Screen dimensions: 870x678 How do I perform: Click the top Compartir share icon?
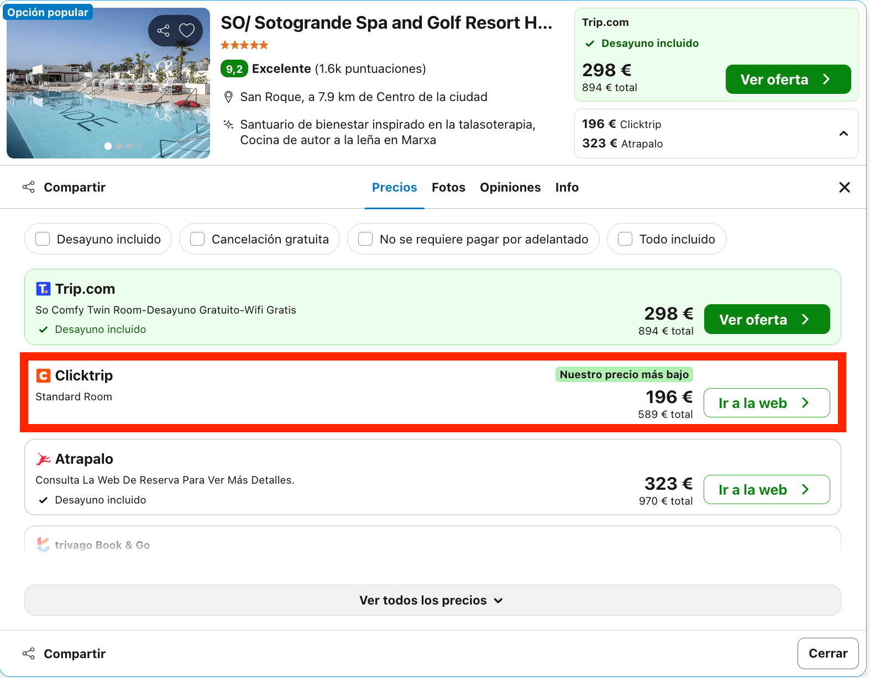click(x=29, y=187)
